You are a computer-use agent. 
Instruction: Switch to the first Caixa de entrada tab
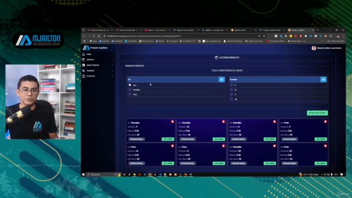[100, 30]
